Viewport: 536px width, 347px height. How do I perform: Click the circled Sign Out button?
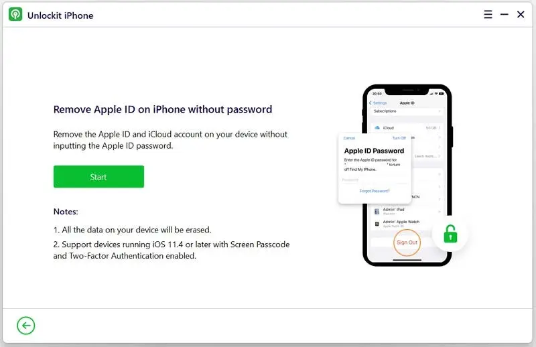coord(407,242)
